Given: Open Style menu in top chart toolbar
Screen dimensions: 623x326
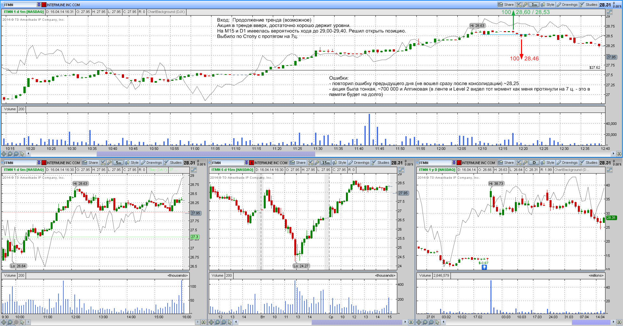Looking at the screenshot, I should coord(548,5).
